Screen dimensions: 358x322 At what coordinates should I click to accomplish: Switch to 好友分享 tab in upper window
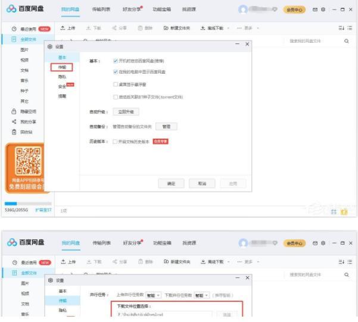[x=132, y=9]
